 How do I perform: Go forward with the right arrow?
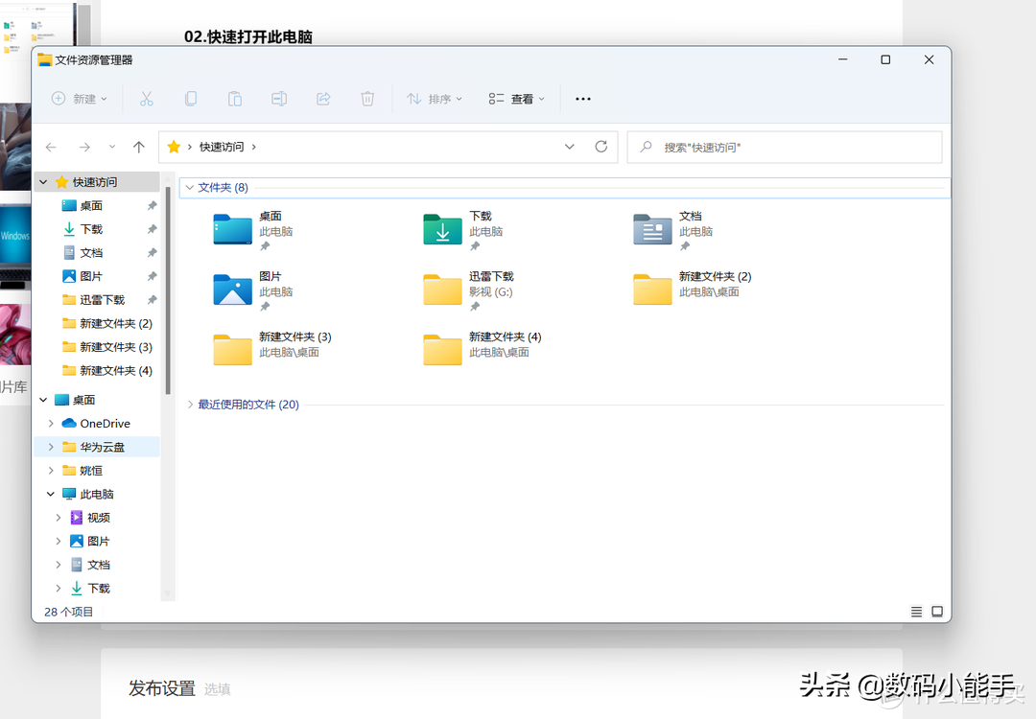pos(84,148)
